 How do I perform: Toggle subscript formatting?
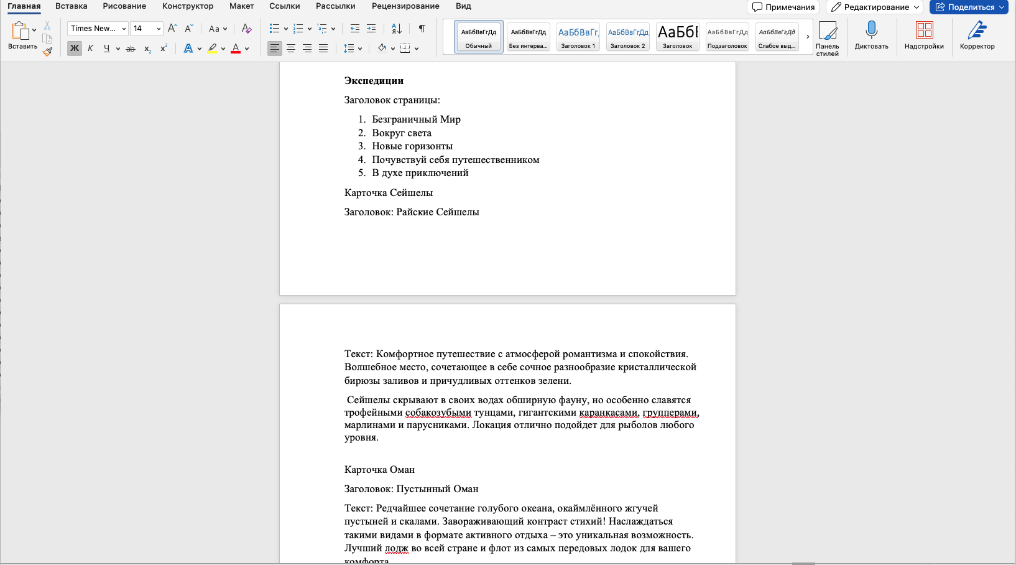(147, 49)
